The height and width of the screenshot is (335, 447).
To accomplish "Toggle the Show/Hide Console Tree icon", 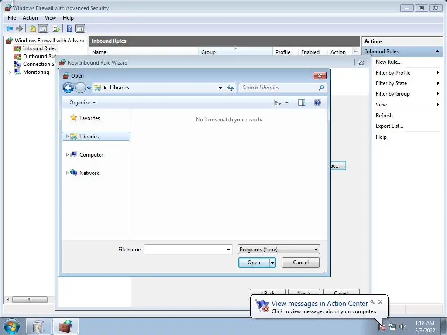I will click(43, 28).
